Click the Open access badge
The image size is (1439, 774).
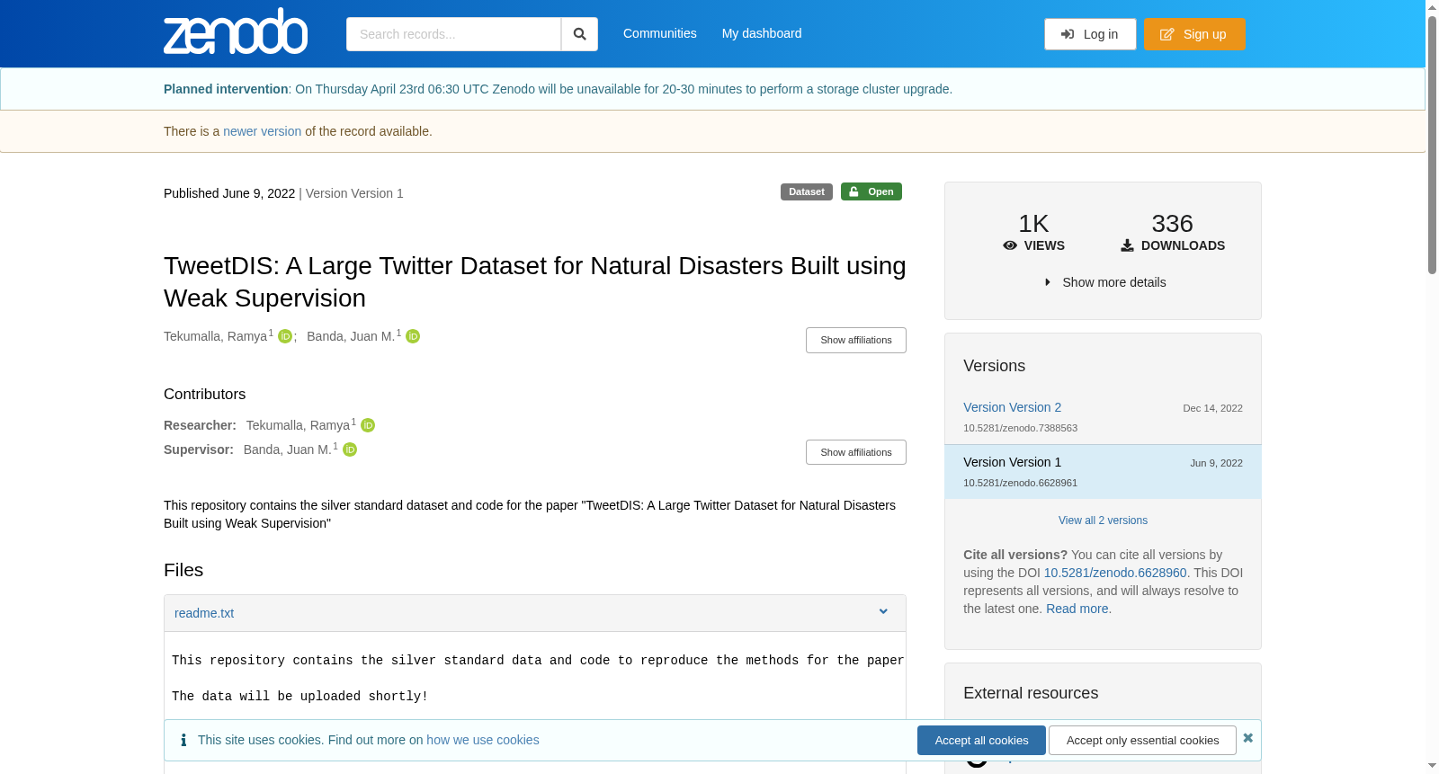coord(871,191)
